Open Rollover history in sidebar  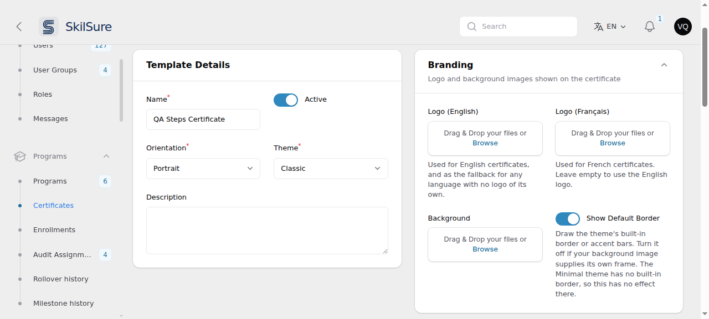(x=61, y=279)
